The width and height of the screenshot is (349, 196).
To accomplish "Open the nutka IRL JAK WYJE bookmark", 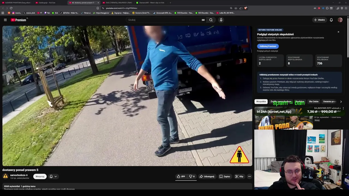I will pos(225,13).
